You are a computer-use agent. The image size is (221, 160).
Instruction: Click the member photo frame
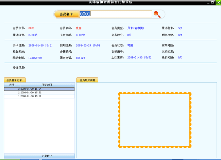tap(155, 120)
